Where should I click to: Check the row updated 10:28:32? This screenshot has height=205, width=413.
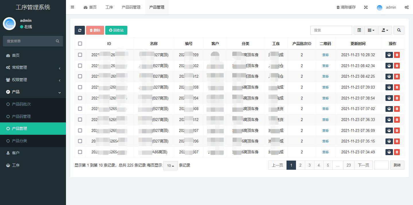tap(80, 55)
